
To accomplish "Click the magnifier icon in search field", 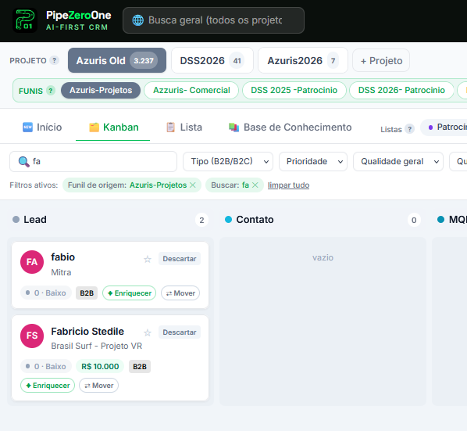I will [x=23, y=162].
